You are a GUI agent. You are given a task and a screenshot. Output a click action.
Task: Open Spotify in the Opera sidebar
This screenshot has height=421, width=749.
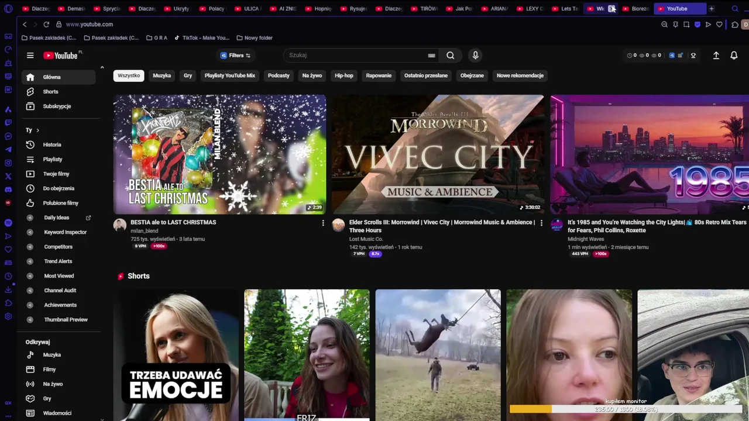8,223
